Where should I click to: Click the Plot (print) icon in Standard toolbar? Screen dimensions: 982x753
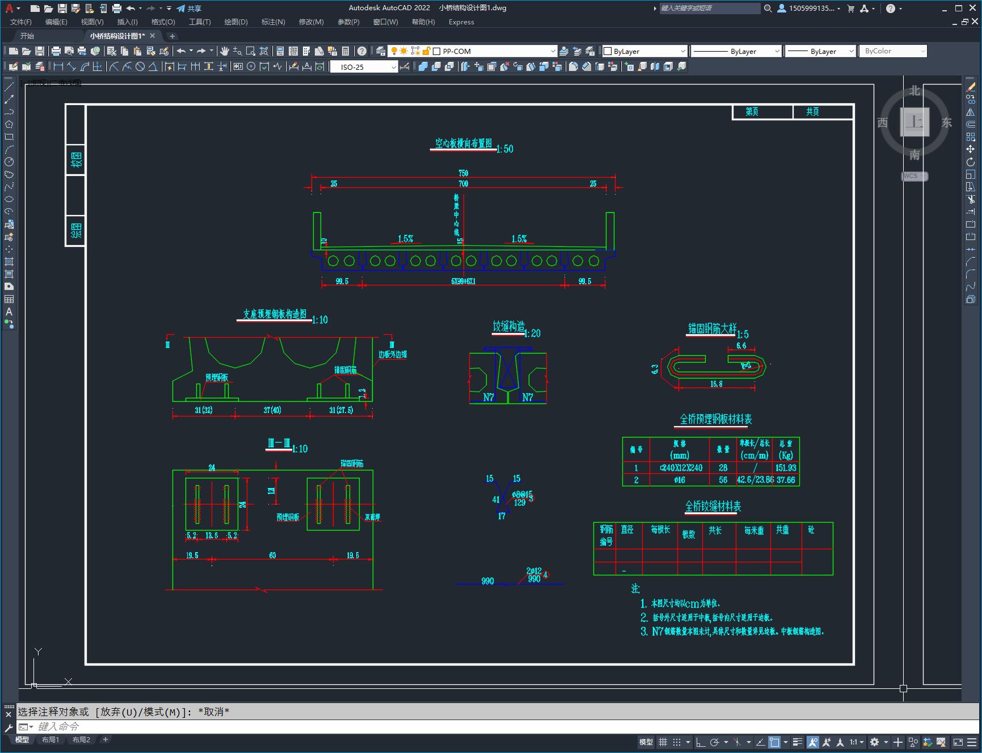point(56,51)
